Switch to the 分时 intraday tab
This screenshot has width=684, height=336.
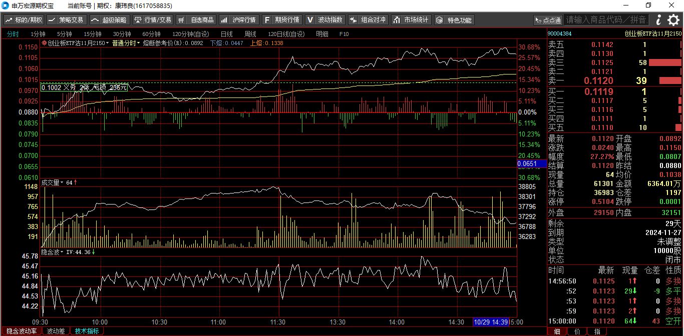pos(13,34)
